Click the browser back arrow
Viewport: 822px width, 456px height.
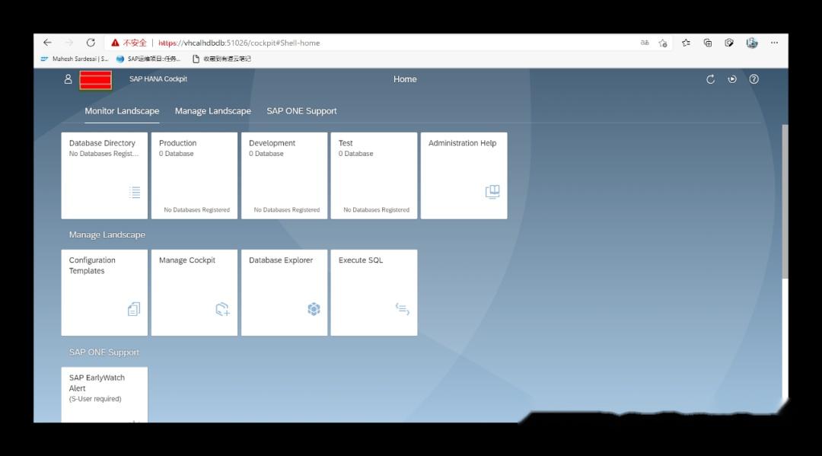(x=48, y=43)
